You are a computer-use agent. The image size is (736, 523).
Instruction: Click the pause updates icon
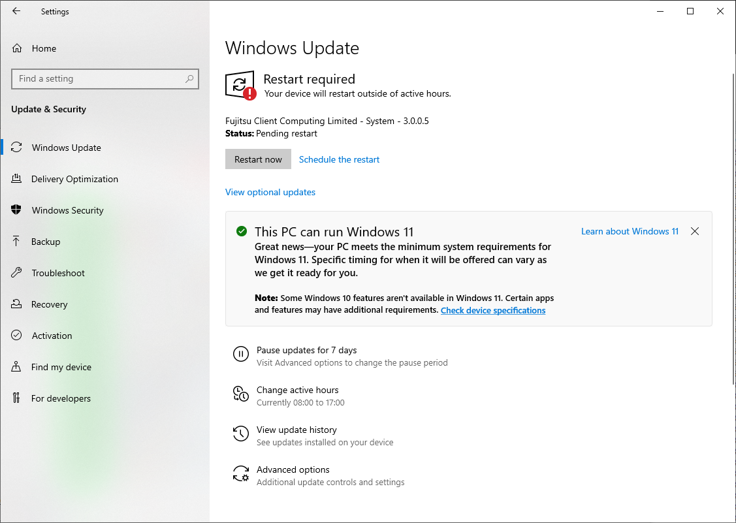241,354
